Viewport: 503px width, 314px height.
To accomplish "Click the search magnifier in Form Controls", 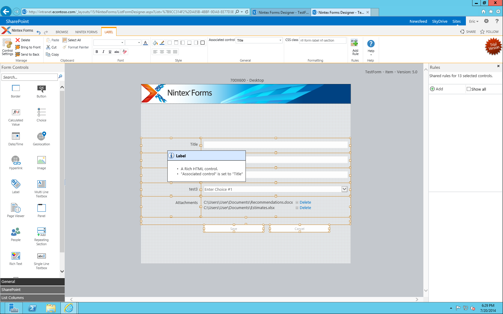I will pos(60,77).
